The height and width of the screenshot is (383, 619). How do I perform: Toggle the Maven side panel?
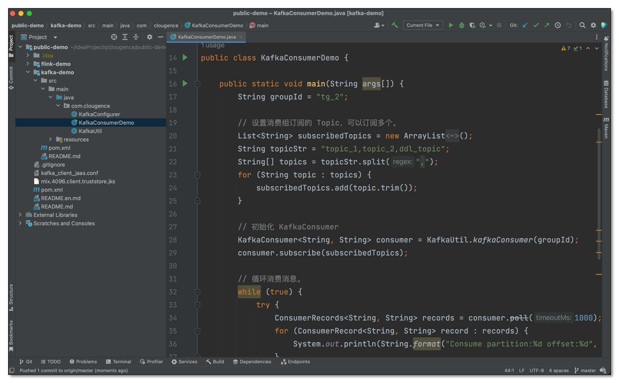tap(606, 128)
